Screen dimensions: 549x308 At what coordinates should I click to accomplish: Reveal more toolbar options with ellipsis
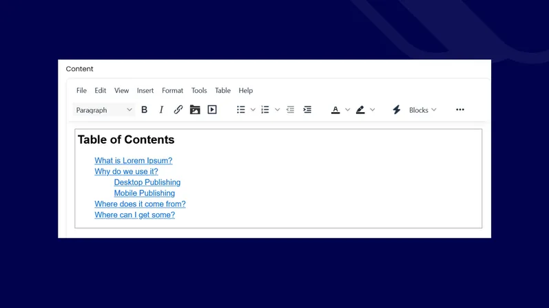[x=460, y=110]
